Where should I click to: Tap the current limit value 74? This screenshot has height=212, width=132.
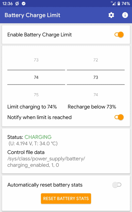[x=36, y=77]
